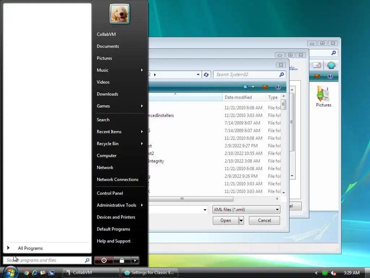Open Pictures from Start menu
370x278 pixels.
[104, 58]
